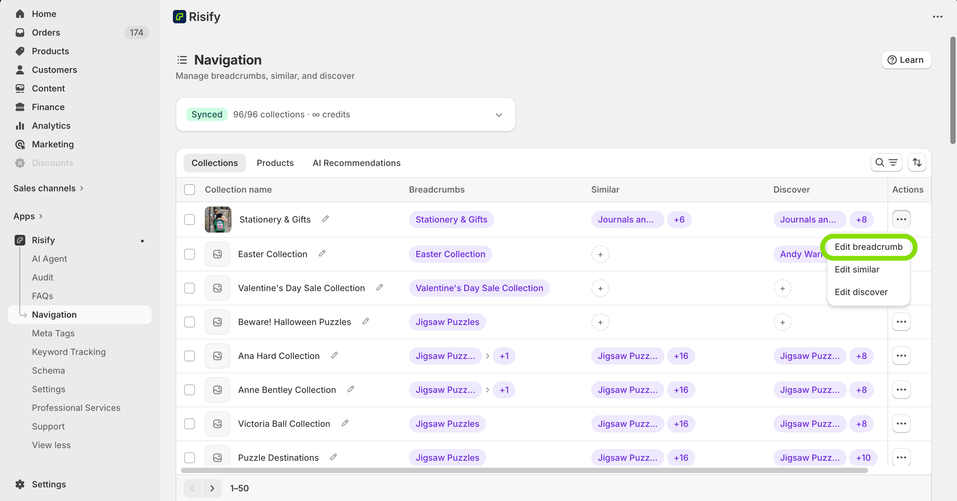Select all collections with header checkbox

point(190,190)
